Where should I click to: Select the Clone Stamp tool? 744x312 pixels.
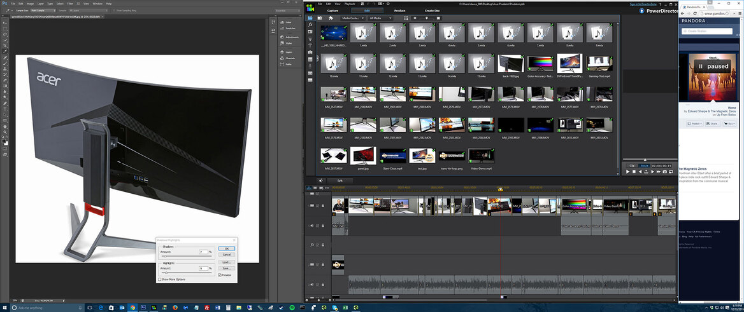(x=4, y=69)
